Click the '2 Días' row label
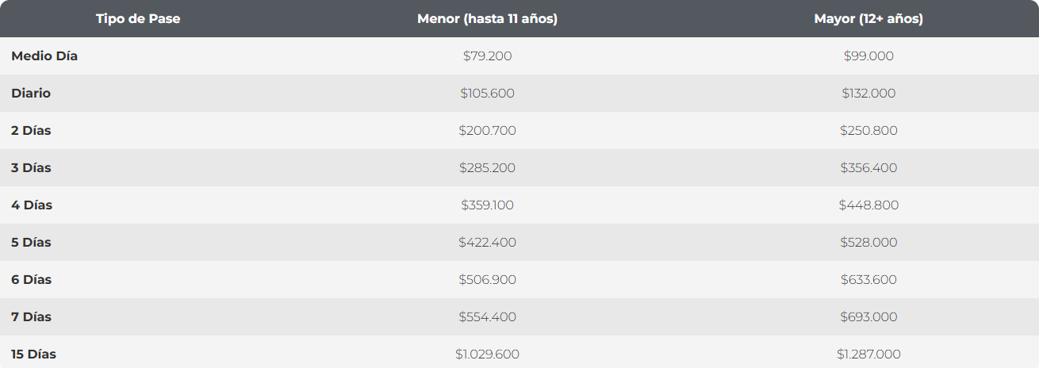 [x=31, y=131]
